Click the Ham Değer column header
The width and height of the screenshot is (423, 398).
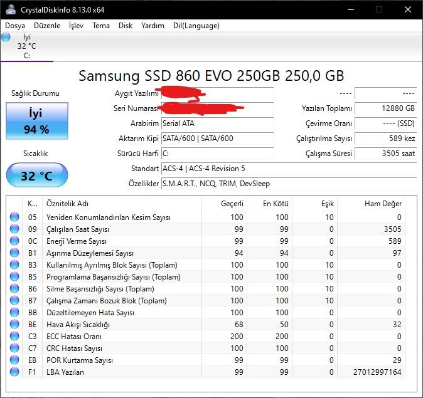(x=371, y=204)
